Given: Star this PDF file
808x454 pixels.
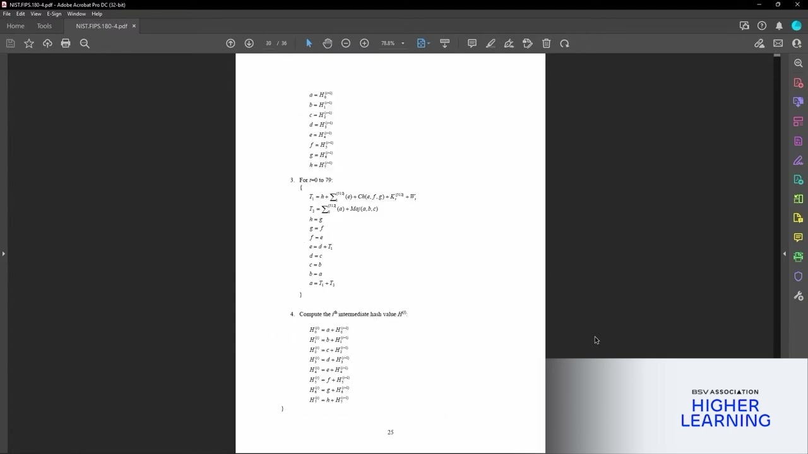Looking at the screenshot, I should [29, 44].
